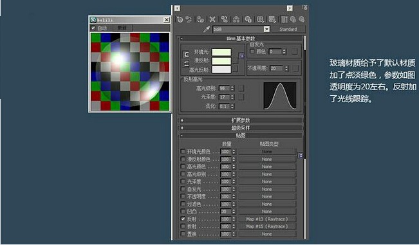This screenshot has height=245, width=419.
Task: Pick material with the eyedropper icon
Action: point(207,29)
